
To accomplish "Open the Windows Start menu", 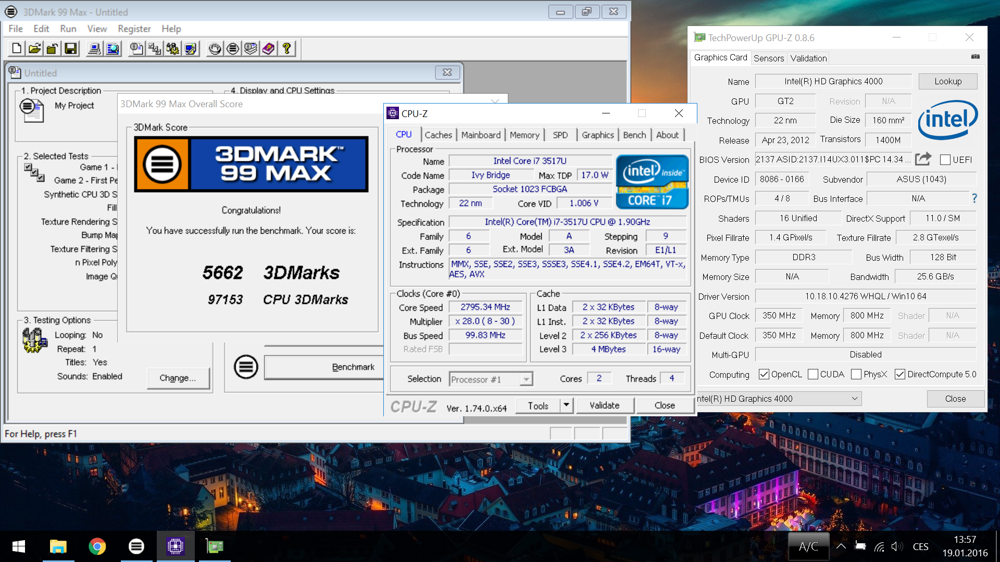I will pyautogui.click(x=19, y=546).
